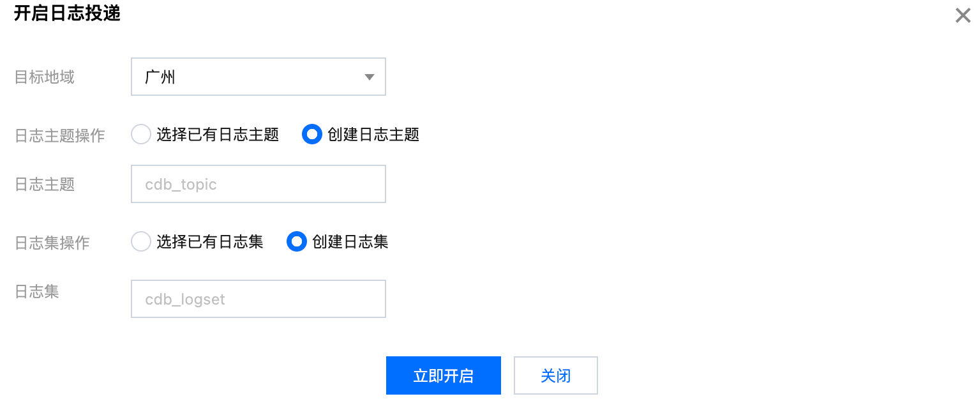Focus the 日志集 input with cdb_logset placeholder
Screen dimensions: 974x401
(258, 299)
